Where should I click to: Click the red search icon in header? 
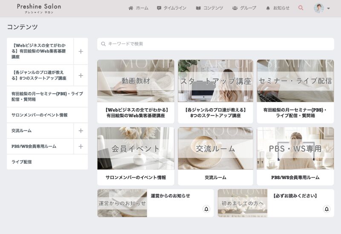click(301, 8)
